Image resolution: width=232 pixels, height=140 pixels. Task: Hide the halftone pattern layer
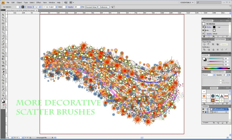(x=203, y=109)
